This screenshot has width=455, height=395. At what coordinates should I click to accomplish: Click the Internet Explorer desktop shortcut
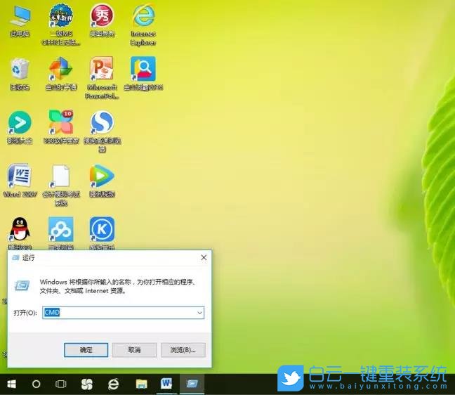coord(143,17)
